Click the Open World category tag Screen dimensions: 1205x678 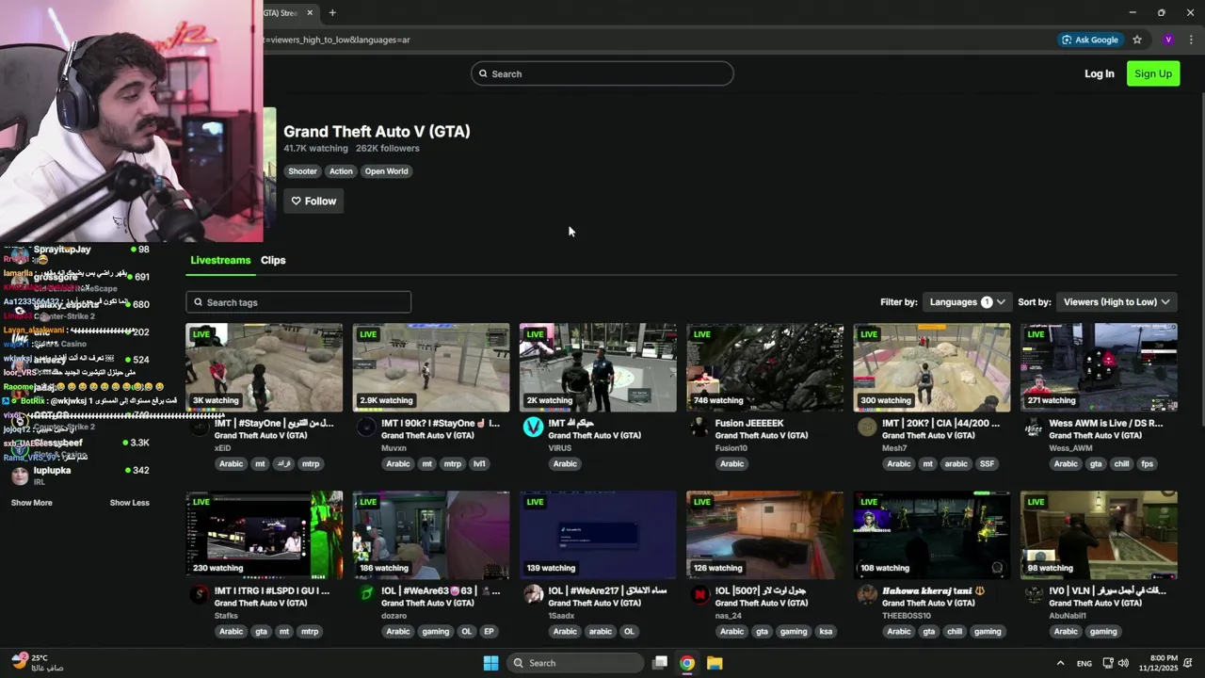[x=386, y=171]
